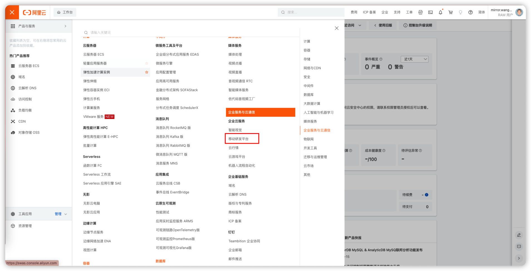Open the 云服务器 ECS product link

click(94, 54)
